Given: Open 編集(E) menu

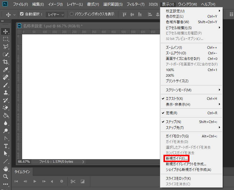Looking at the screenshot, I should (x=38, y=4).
